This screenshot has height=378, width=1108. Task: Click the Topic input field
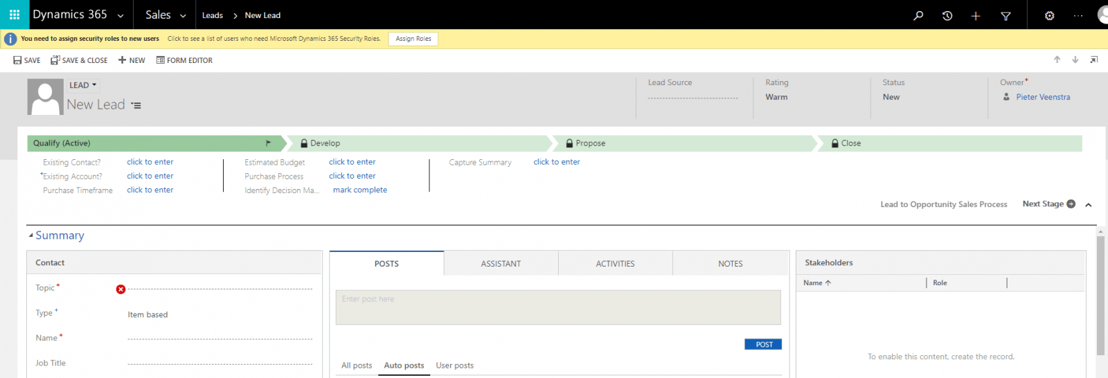click(220, 289)
